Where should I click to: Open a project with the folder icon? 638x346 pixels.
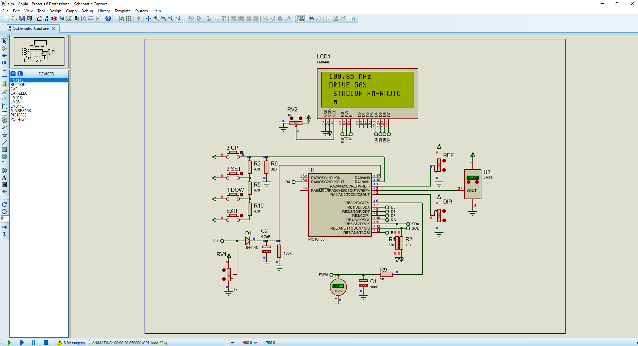pos(14,19)
